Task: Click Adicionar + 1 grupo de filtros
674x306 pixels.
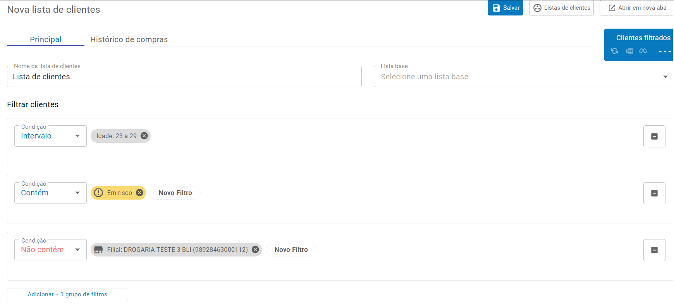Action: [67, 294]
